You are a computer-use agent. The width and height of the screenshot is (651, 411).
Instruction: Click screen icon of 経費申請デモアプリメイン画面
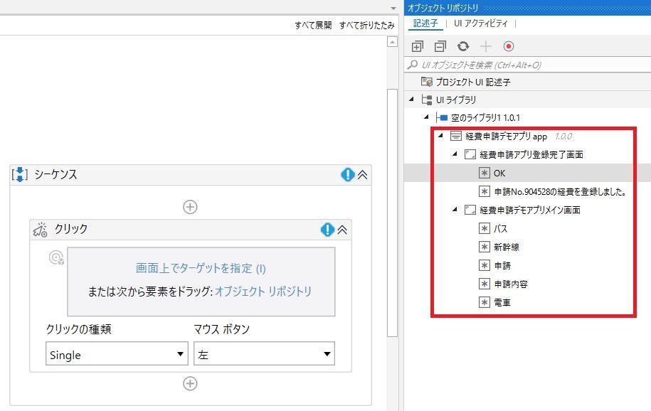(x=470, y=210)
